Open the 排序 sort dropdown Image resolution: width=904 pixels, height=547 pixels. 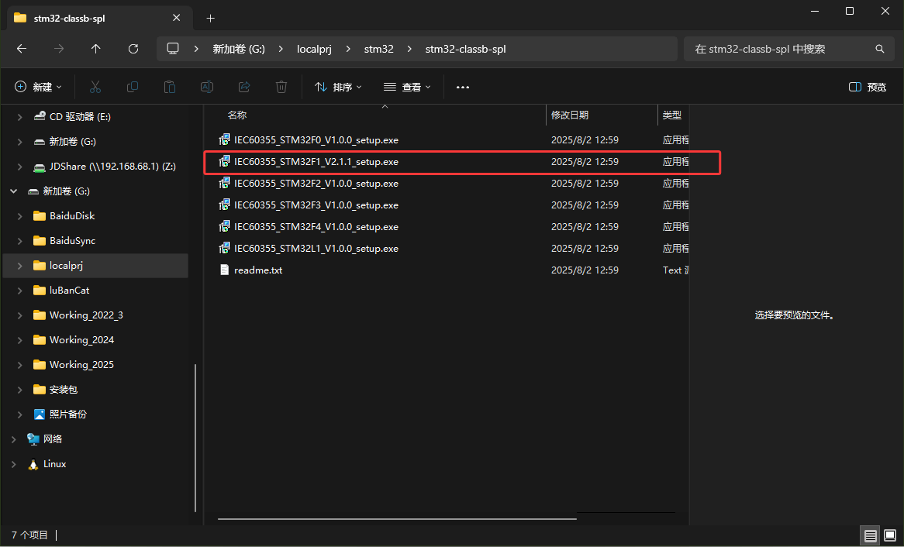339,87
